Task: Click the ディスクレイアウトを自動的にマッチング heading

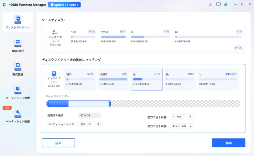Action: (x=71, y=60)
